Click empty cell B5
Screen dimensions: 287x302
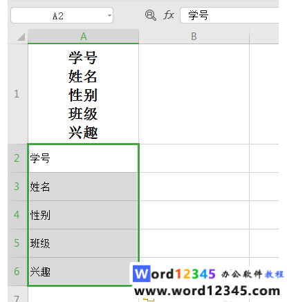pyautogui.click(x=194, y=243)
